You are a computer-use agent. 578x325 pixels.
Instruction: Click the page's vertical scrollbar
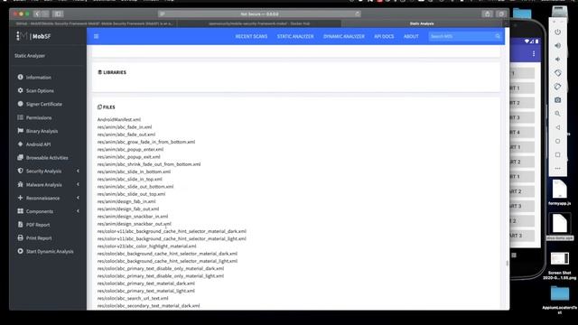point(508,263)
